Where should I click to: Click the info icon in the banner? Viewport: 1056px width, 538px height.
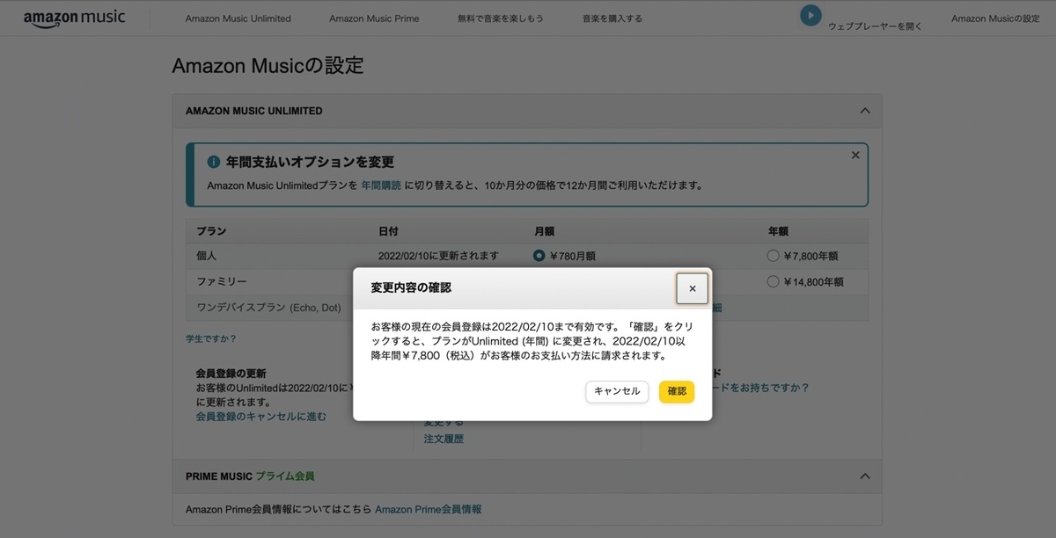click(213, 162)
